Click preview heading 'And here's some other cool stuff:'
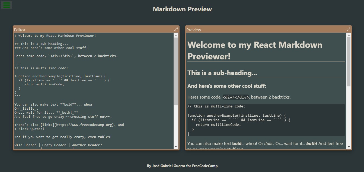 227,86
